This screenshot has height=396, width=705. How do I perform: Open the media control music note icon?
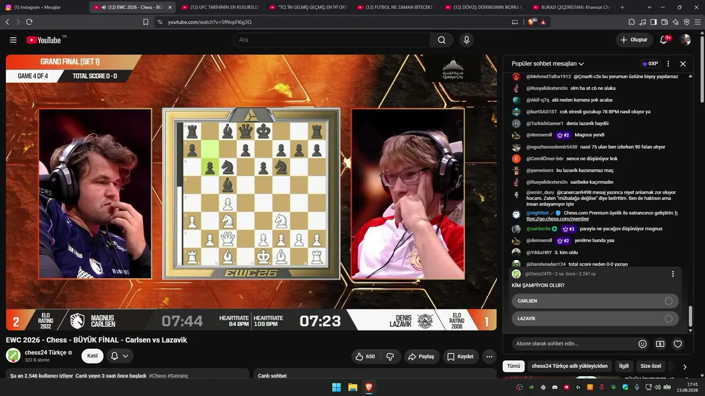click(x=643, y=22)
